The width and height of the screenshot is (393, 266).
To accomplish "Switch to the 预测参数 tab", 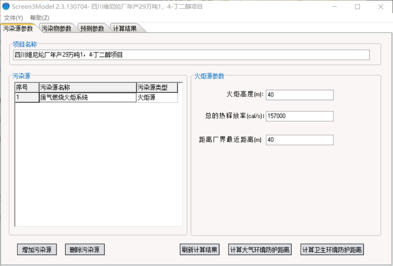I will [92, 28].
